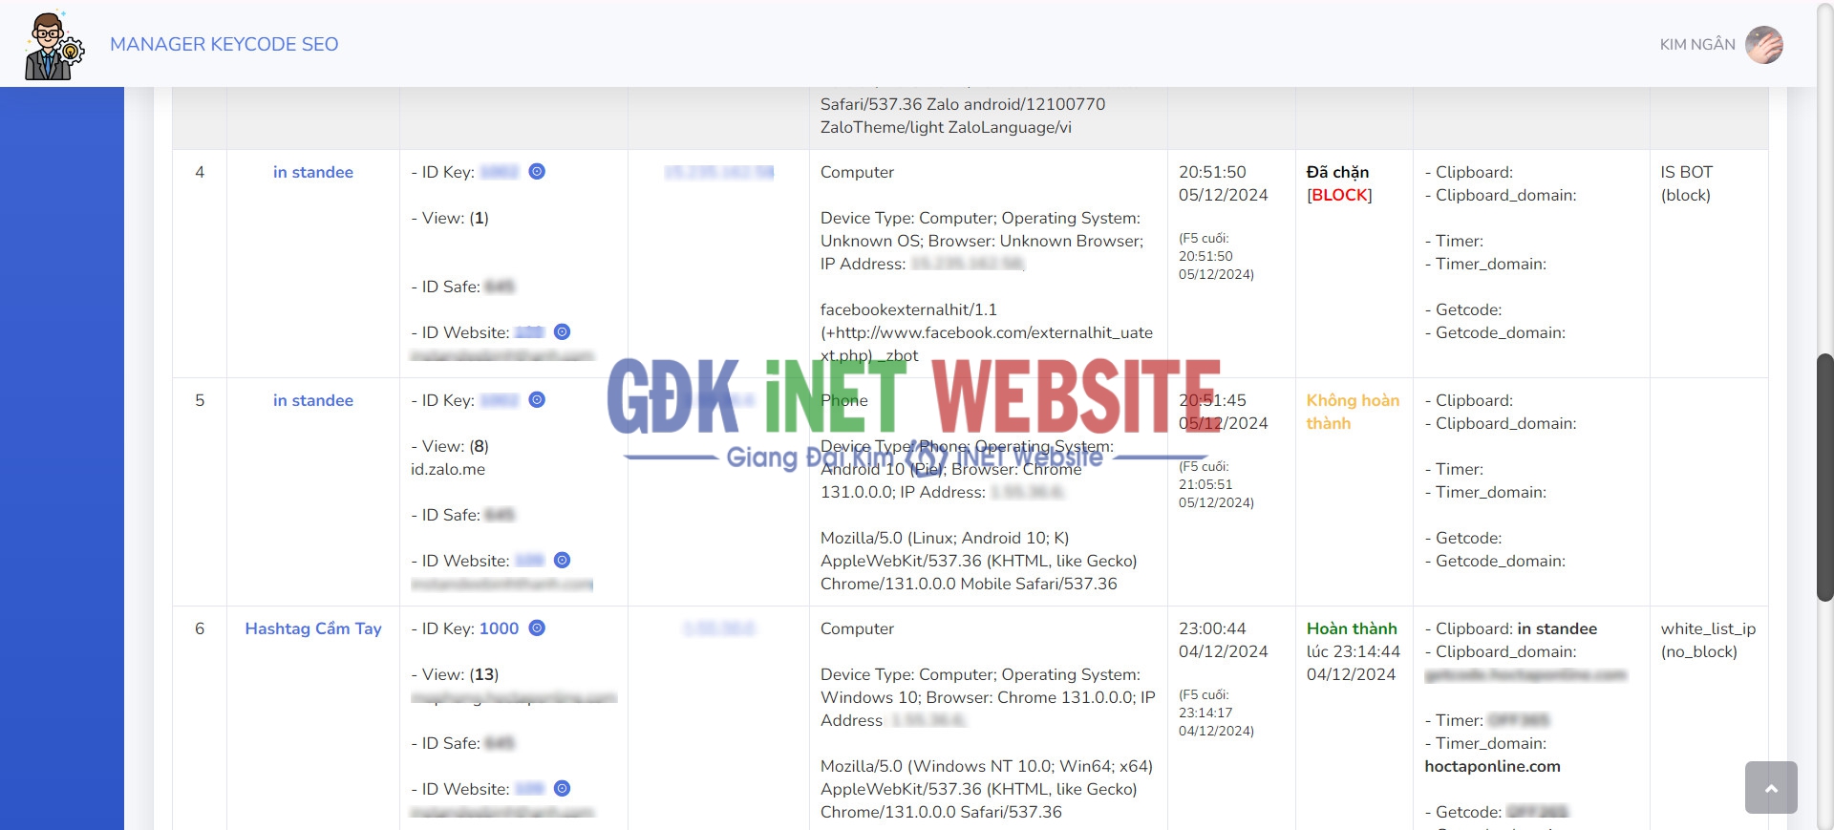
Task: Click the 'Mozilla/5.0 (Windows NT 10.0' user agent line
Action: pyautogui.click(x=987, y=766)
